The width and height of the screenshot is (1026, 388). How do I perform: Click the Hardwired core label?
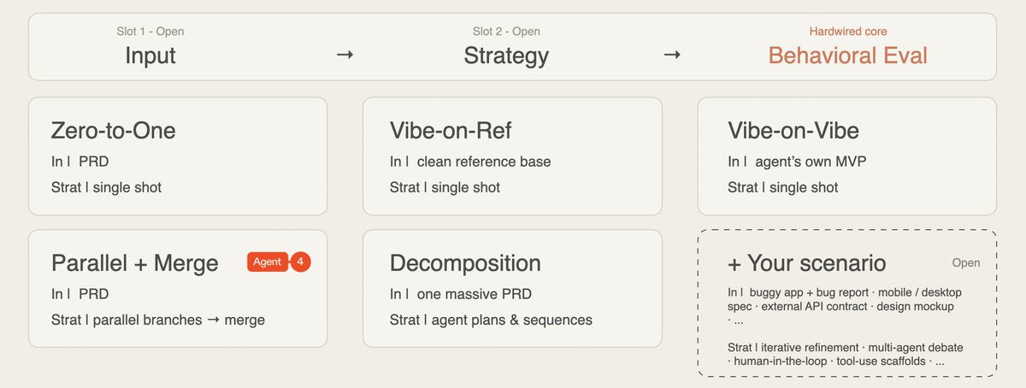click(x=847, y=32)
